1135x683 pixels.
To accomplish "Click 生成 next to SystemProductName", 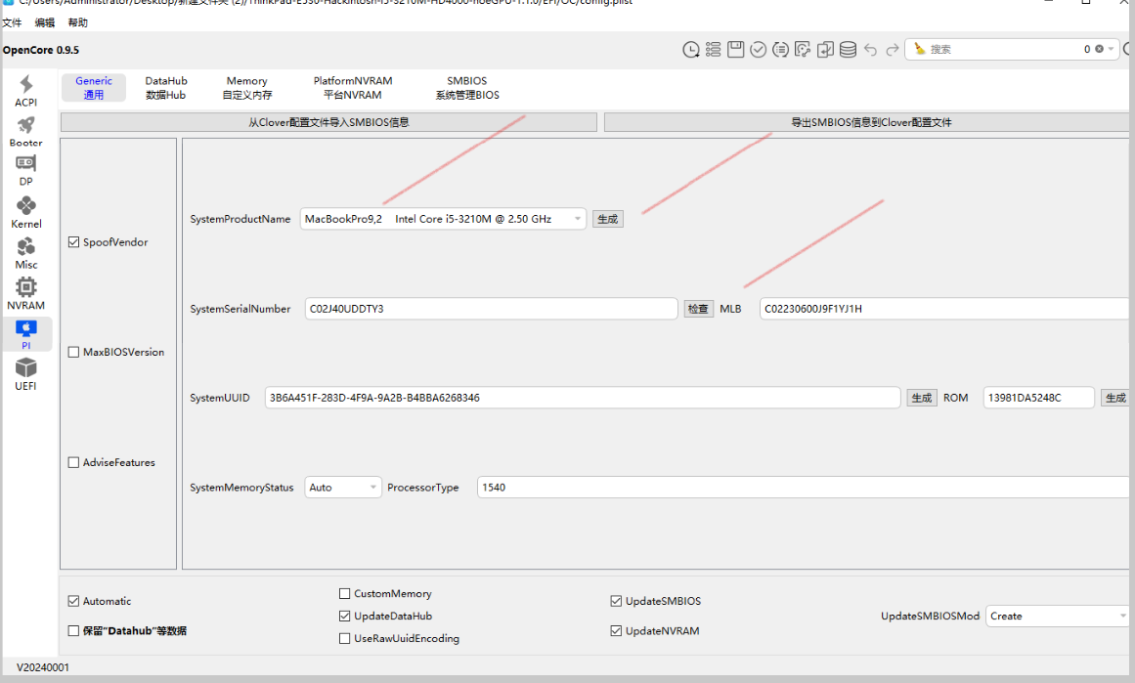I will (x=608, y=219).
